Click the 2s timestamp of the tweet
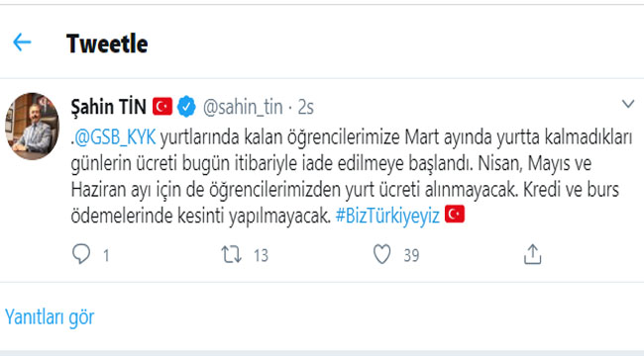The image size is (644, 356). coord(305,108)
